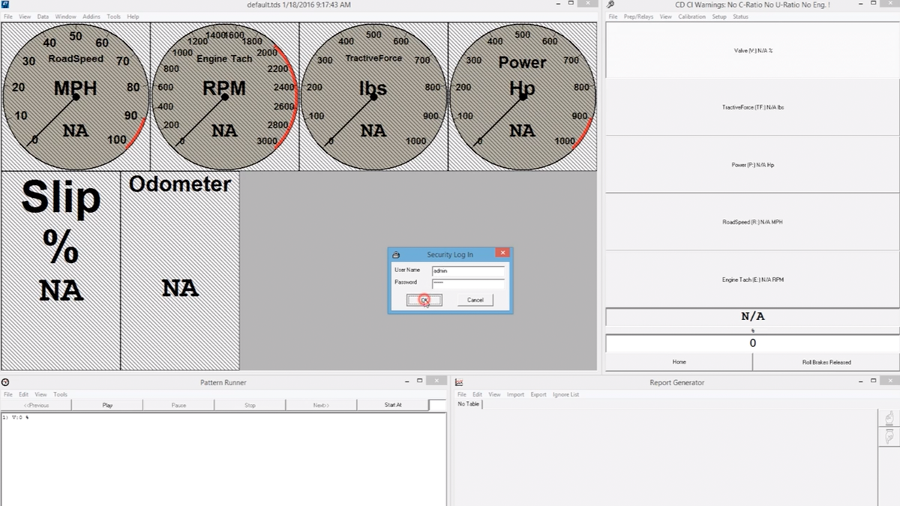Open File menu in main default.tds window
This screenshot has width=900, height=506.
(8, 16)
